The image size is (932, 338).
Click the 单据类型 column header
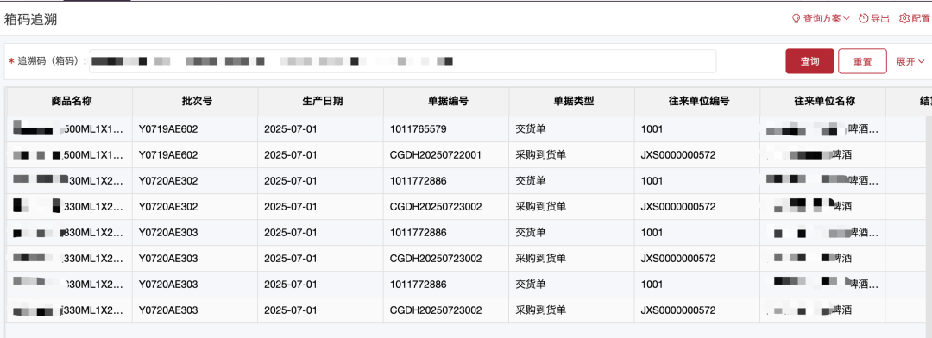click(x=574, y=101)
